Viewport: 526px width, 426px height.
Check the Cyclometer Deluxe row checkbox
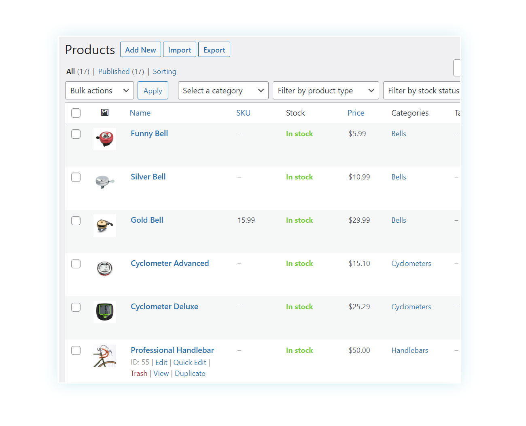(x=76, y=307)
